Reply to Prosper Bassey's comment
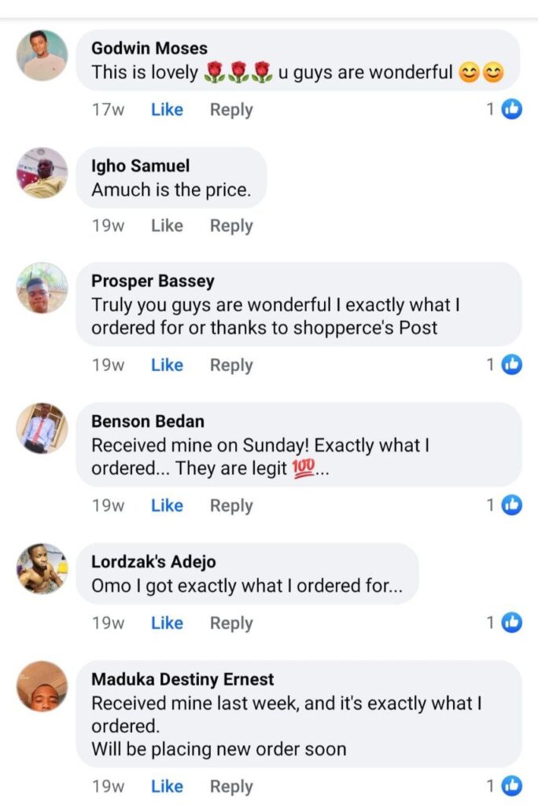The width and height of the screenshot is (538, 805). pos(231,365)
